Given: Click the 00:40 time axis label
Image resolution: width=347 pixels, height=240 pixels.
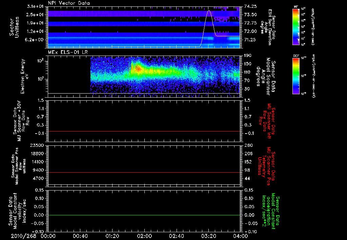Looking at the screenshot, I should 80,236.
